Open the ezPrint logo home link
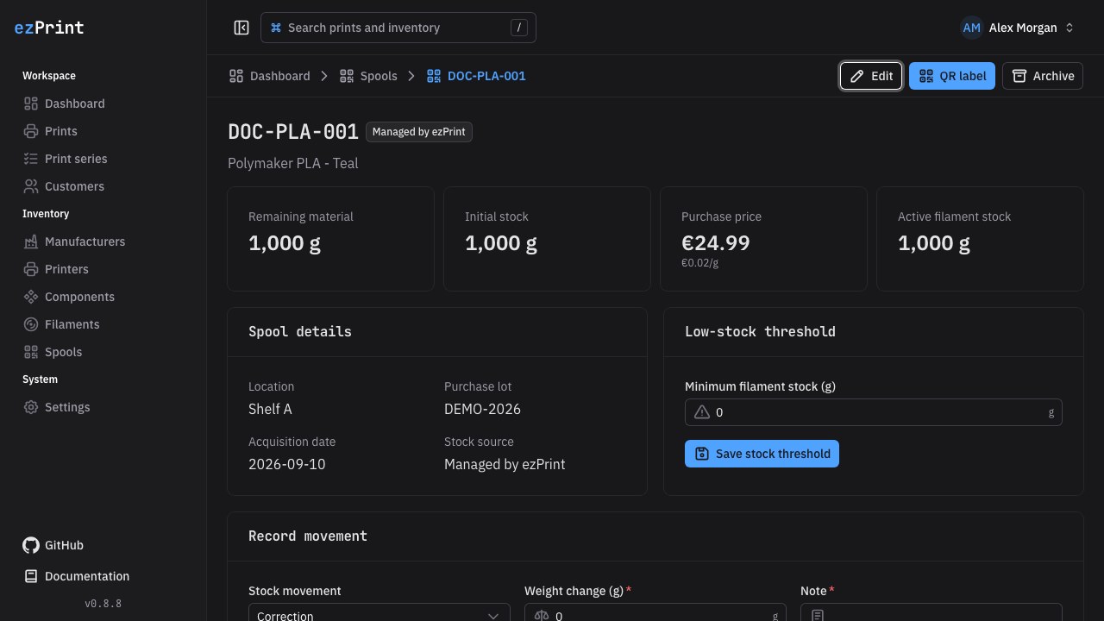This screenshot has height=621, width=1104. pyautogui.click(x=49, y=28)
